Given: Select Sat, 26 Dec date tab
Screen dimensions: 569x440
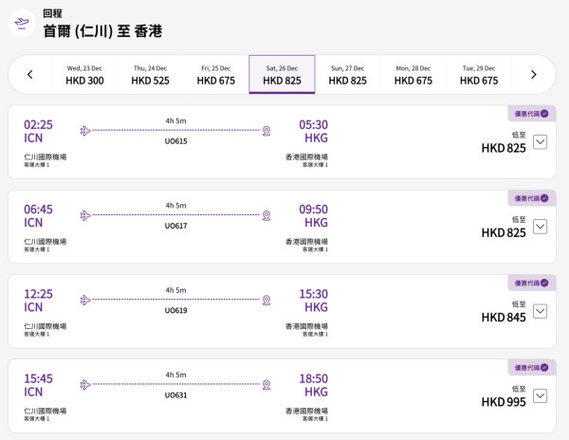Looking at the screenshot, I should point(282,75).
